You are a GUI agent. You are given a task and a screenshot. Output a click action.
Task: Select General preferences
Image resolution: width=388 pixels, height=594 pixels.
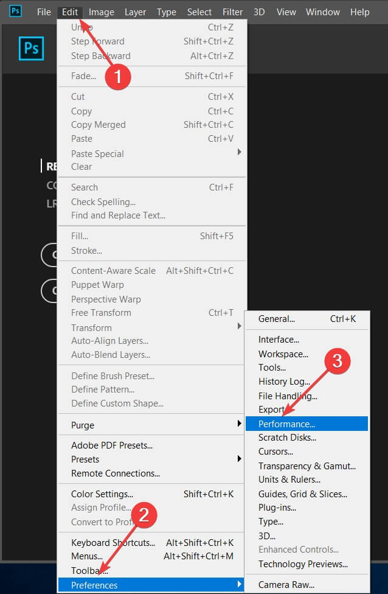tap(307, 319)
